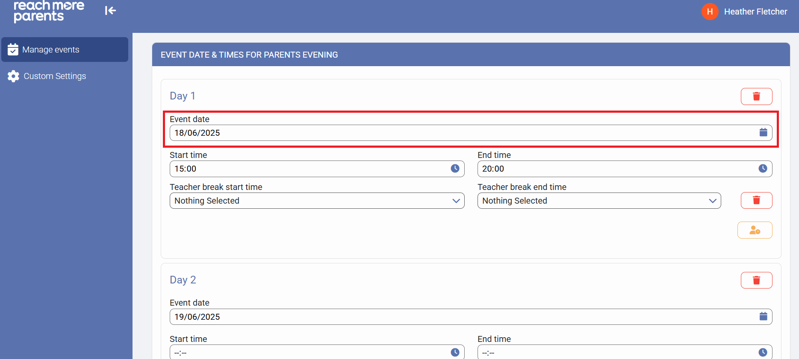Open the Day 1 start time clock picker

click(455, 169)
